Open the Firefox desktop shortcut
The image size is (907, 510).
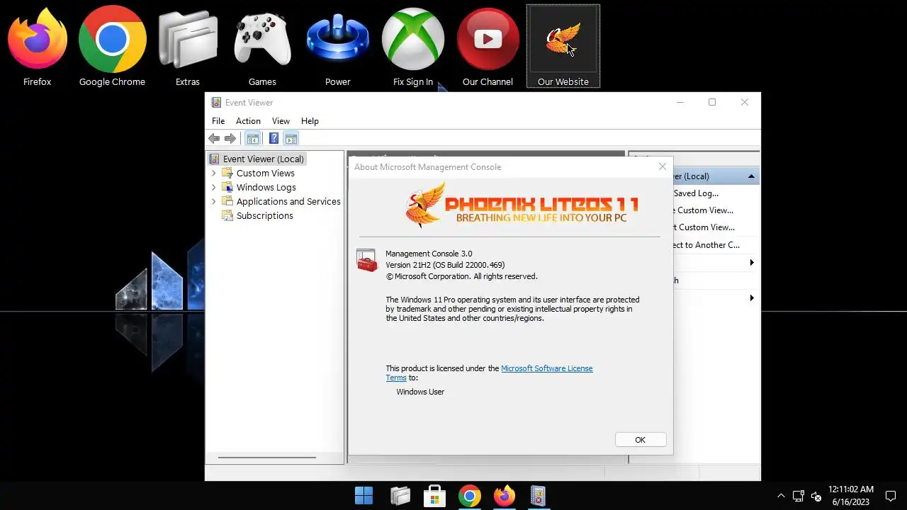(37, 46)
